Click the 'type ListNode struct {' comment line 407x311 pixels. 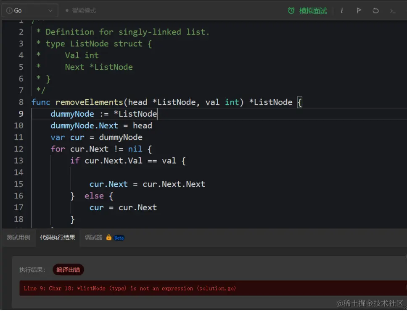pyautogui.click(x=99, y=44)
